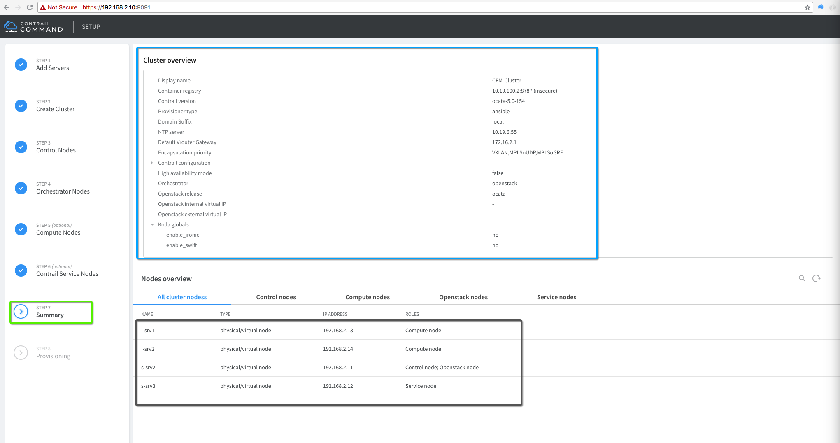This screenshot has height=443, width=840.
Task: Switch to the Control nodes tab
Action: (276, 297)
